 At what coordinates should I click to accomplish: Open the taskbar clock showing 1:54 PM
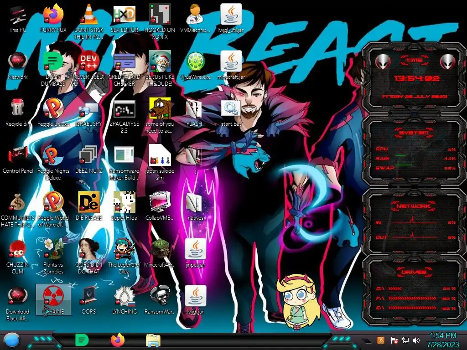coord(443,340)
